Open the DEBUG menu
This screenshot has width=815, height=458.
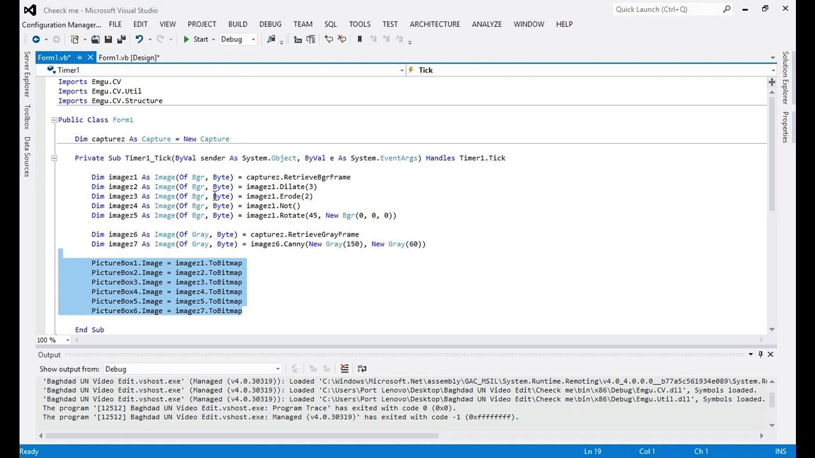[x=271, y=24]
